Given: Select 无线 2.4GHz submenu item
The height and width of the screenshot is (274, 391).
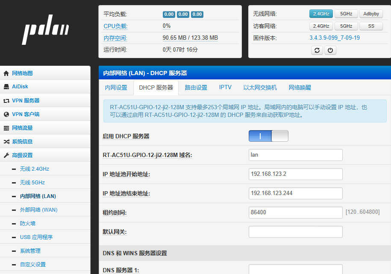Looking at the screenshot, I should (35, 169).
